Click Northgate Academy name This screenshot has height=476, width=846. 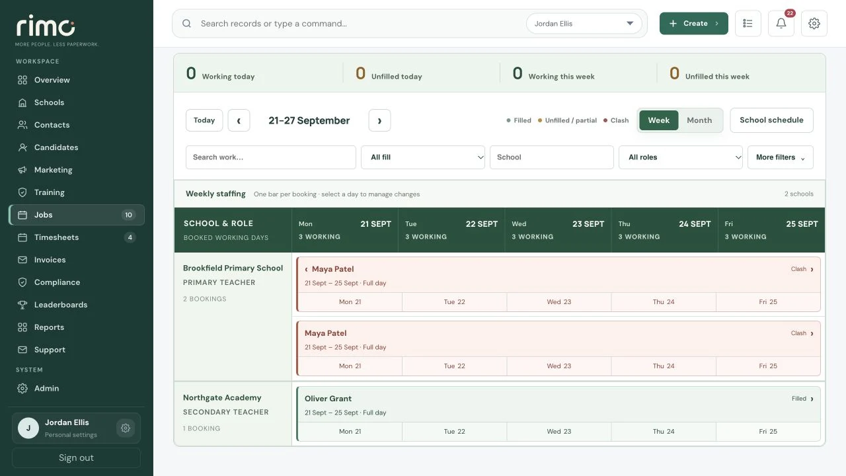coord(222,398)
